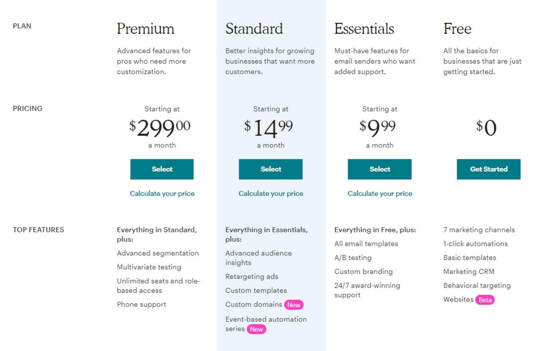Click the TOP FEATURES row label
The width and height of the screenshot is (539, 351).
(38, 230)
